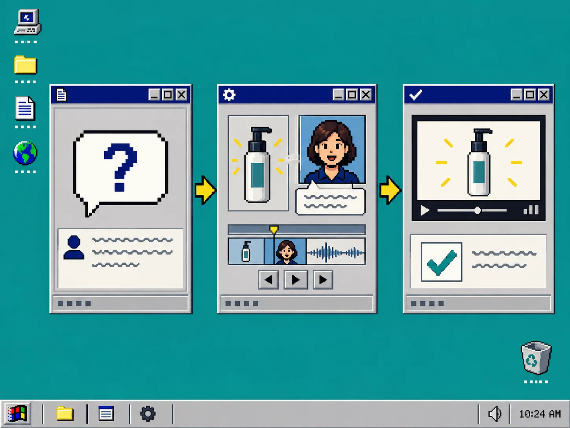Select the bottle clip in timeline
This screenshot has width=570, height=428.
[x=246, y=251]
